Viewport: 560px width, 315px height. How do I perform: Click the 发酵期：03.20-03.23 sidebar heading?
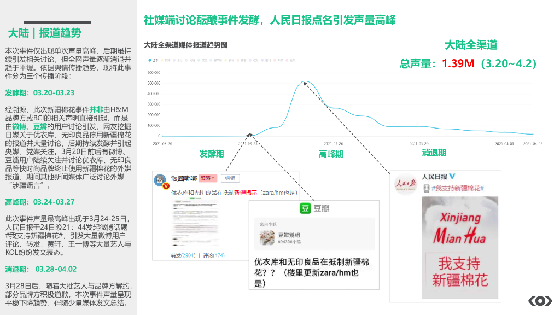pyautogui.click(x=39, y=93)
